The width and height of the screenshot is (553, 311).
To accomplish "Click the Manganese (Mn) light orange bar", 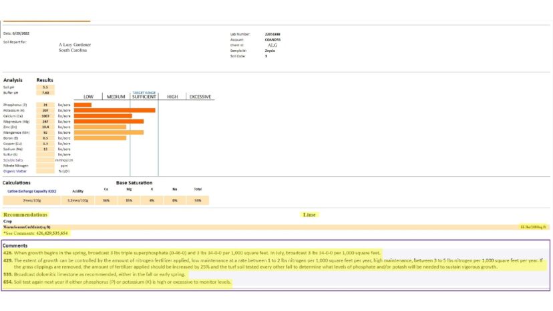I will [x=109, y=133].
